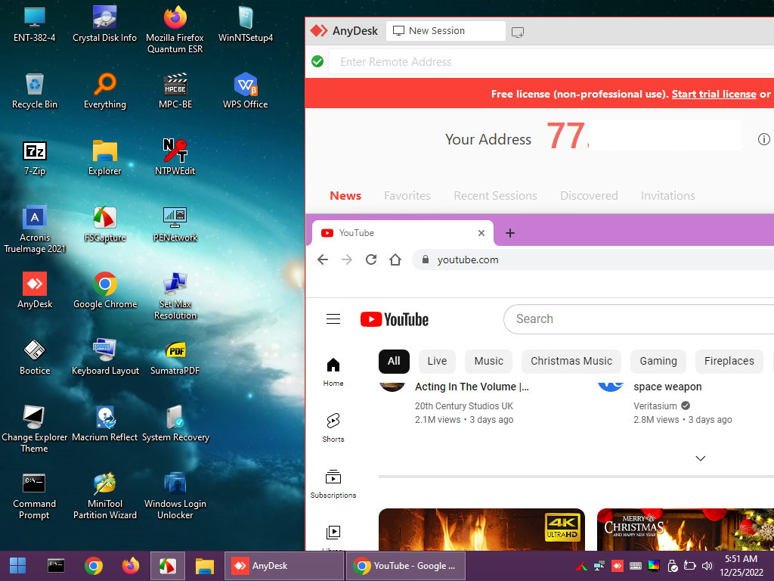Open the Explorer desktop icon

(104, 158)
